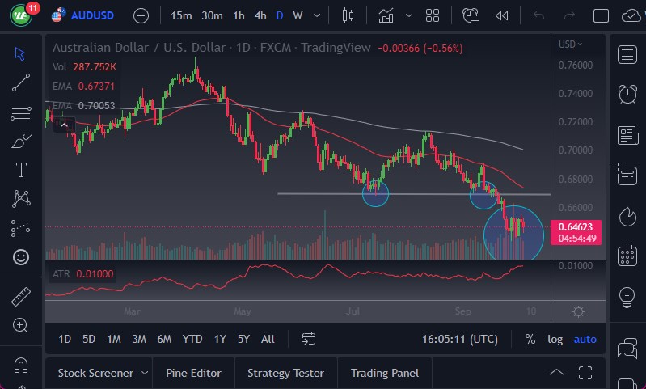Open the emoji icons tool
646x389 pixels.
(21, 257)
